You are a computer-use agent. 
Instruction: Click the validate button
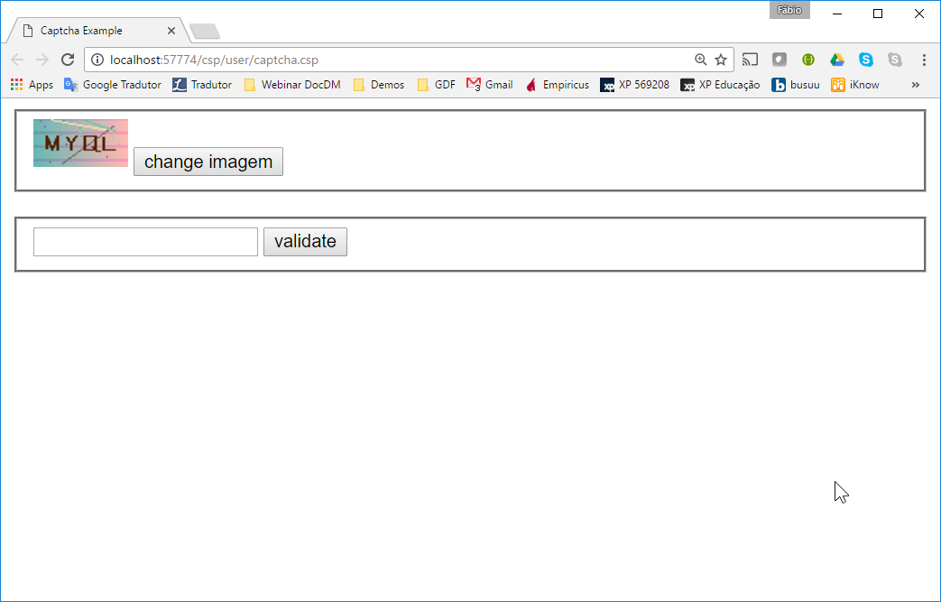(x=305, y=242)
